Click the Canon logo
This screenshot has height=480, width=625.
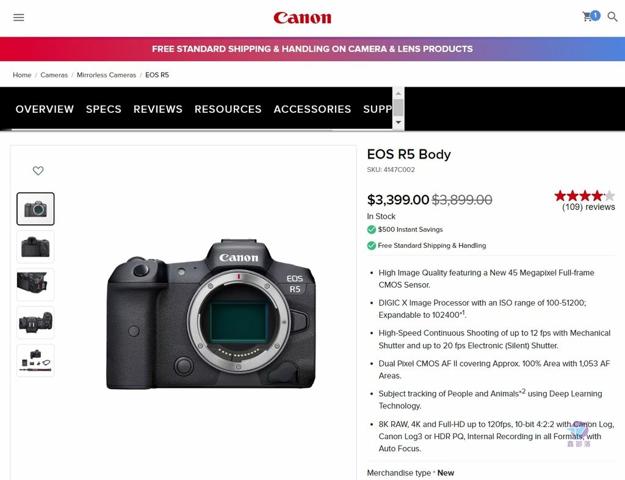pyautogui.click(x=302, y=18)
